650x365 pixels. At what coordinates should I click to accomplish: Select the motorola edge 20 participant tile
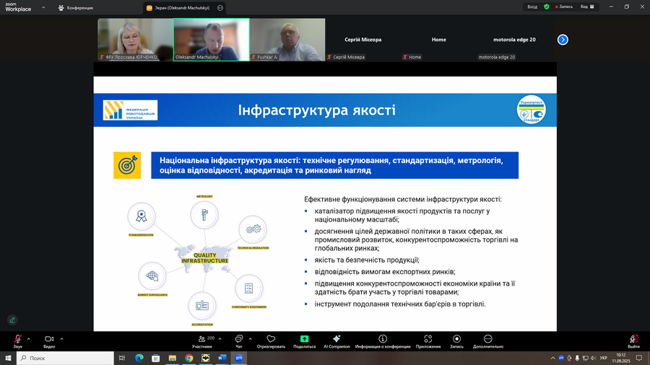click(x=514, y=40)
